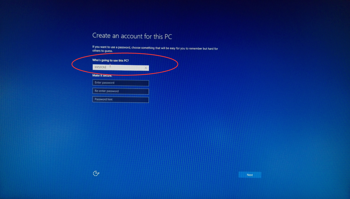Open the Ease of Access options icon
350x199 pixels.
pos(96,173)
